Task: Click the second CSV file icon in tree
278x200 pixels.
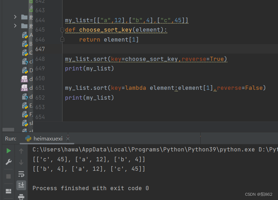Action: coord(25,88)
